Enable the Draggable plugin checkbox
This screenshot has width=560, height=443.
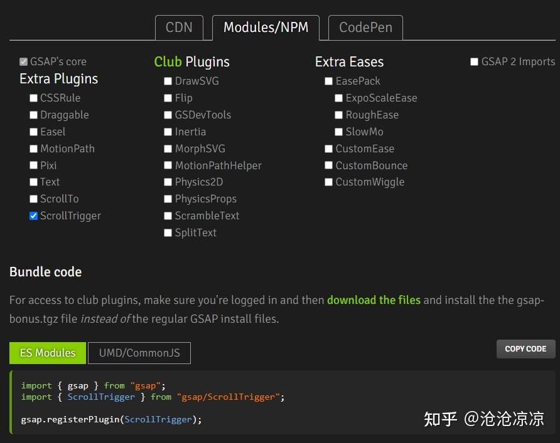tap(34, 115)
